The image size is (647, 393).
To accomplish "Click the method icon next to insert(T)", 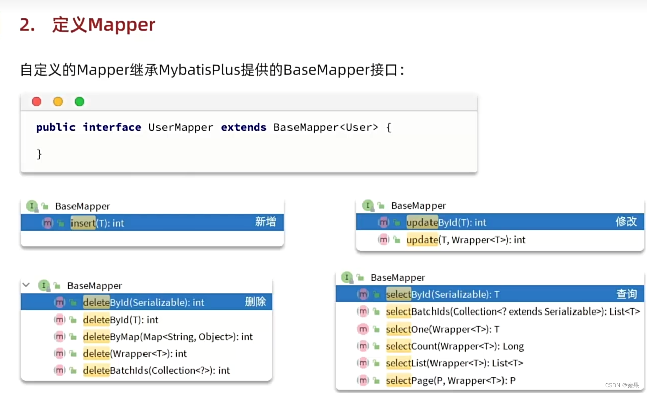I will click(x=48, y=223).
